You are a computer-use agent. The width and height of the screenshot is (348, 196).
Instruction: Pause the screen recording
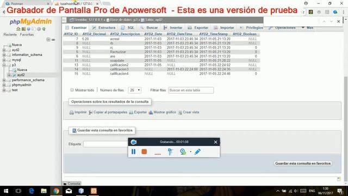(x=133, y=151)
